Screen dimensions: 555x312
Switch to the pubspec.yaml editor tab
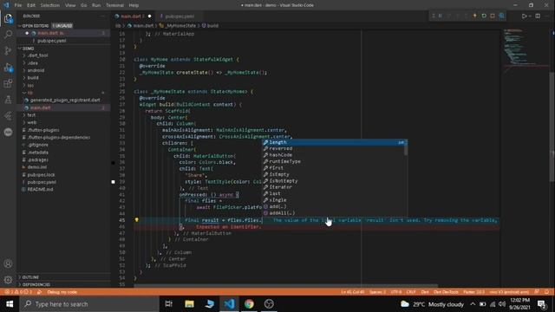[x=180, y=16]
